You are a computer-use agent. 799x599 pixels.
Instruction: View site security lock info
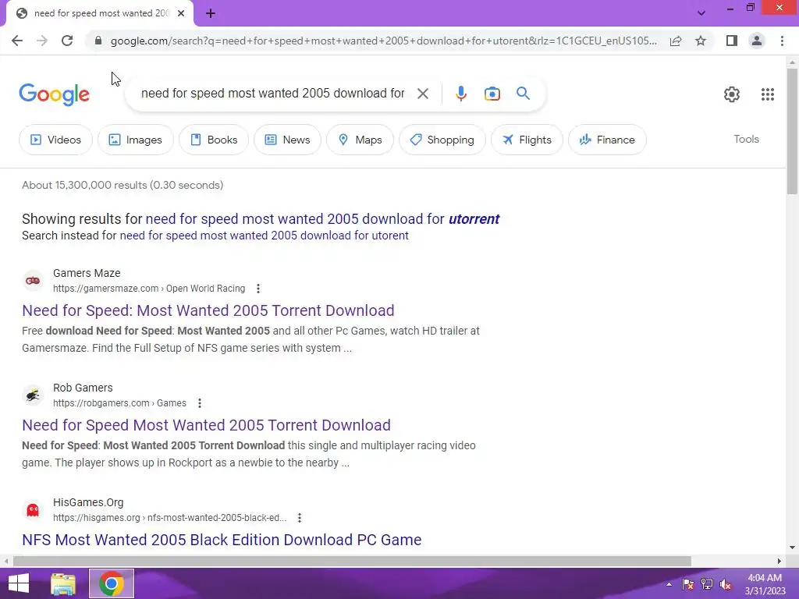[98, 41]
